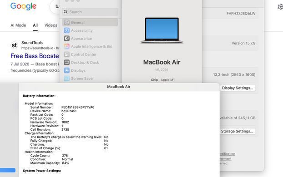Open Free Bass Booster search result
283x177 pixels.
(35, 56)
